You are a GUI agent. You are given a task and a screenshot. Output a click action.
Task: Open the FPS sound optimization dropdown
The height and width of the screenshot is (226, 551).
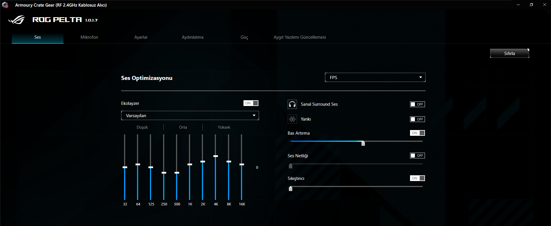(x=375, y=77)
